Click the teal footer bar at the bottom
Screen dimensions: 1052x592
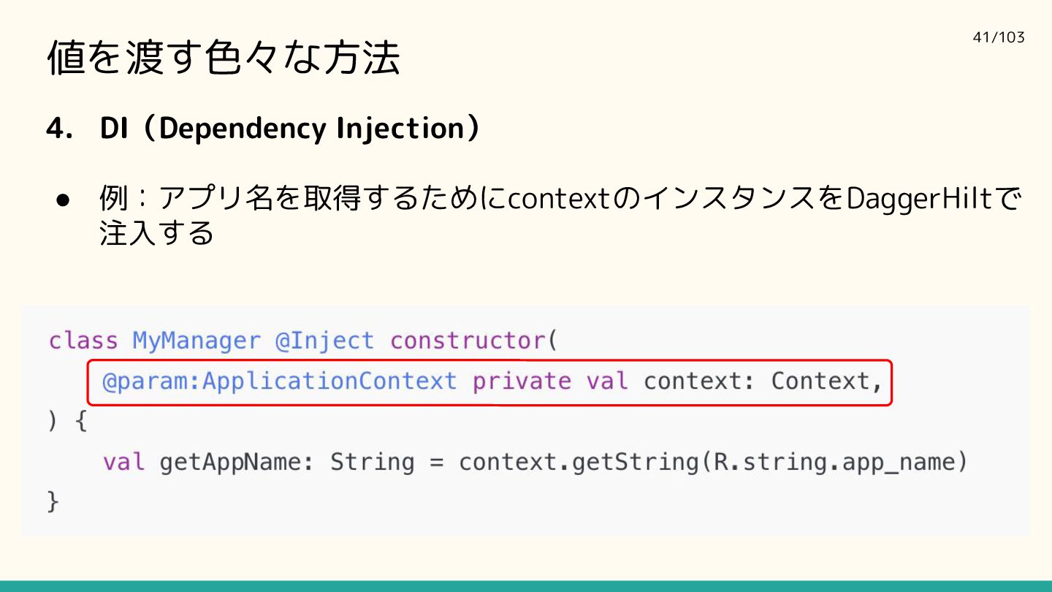point(526,586)
